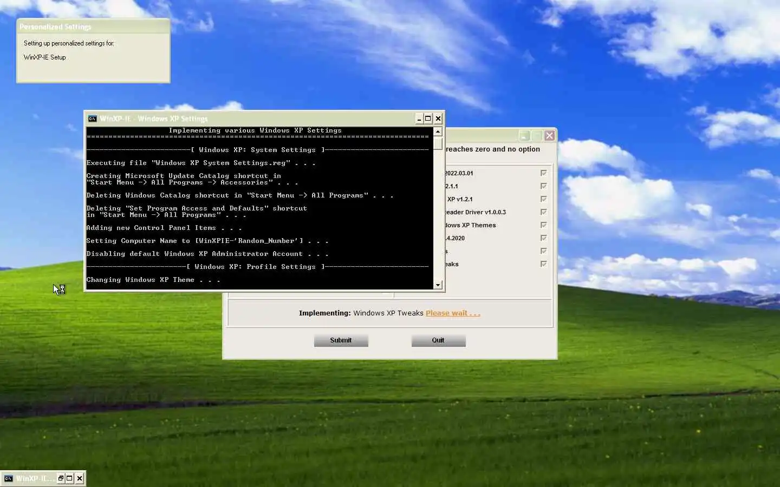Click the 'Executing file' console line

[x=201, y=163]
